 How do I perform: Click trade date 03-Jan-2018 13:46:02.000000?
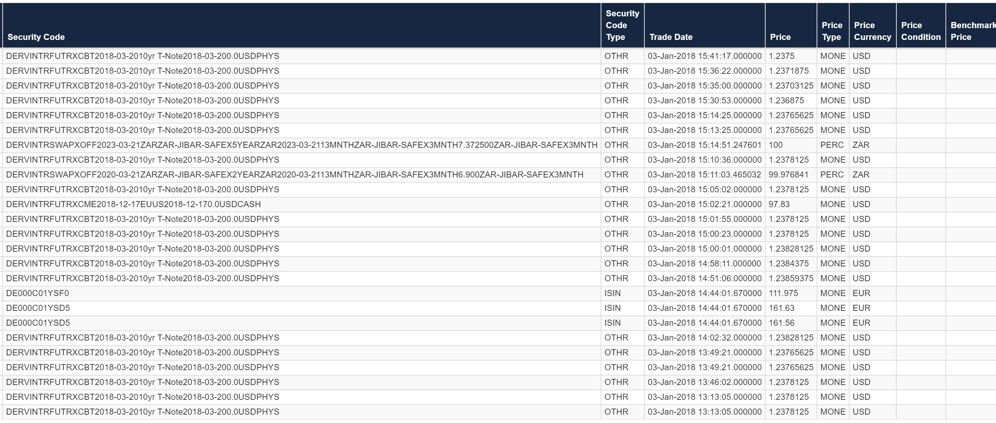704,382
